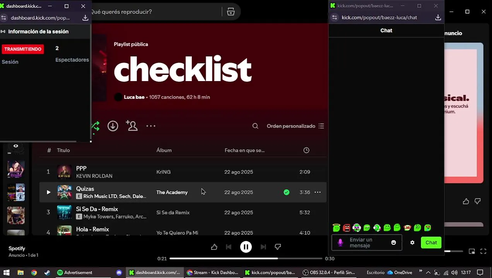The width and height of the screenshot is (492, 278).
Task: Sort by the Álbum column header
Action: point(164,150)
